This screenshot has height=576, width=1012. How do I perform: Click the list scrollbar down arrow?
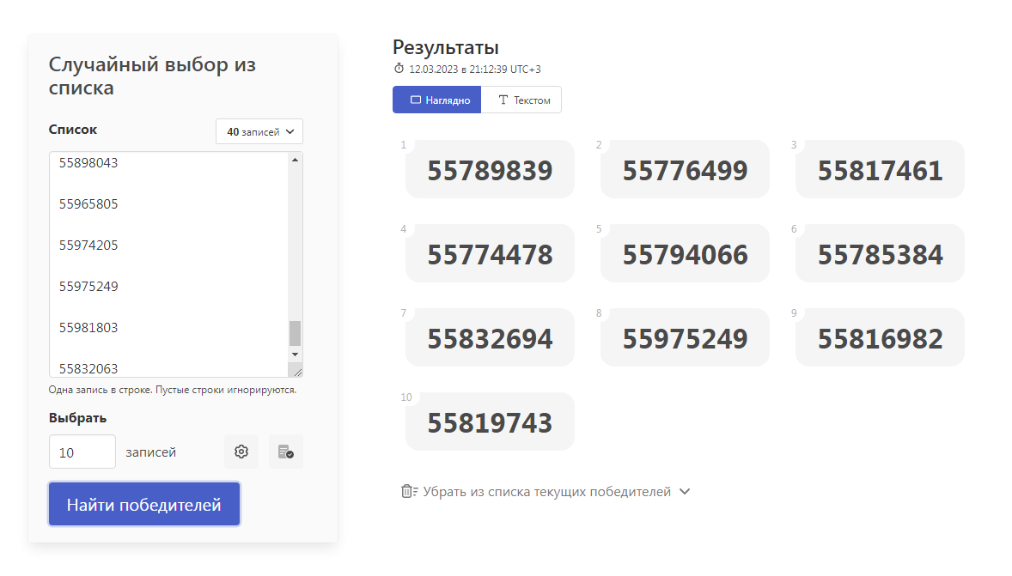coord(296,354)
